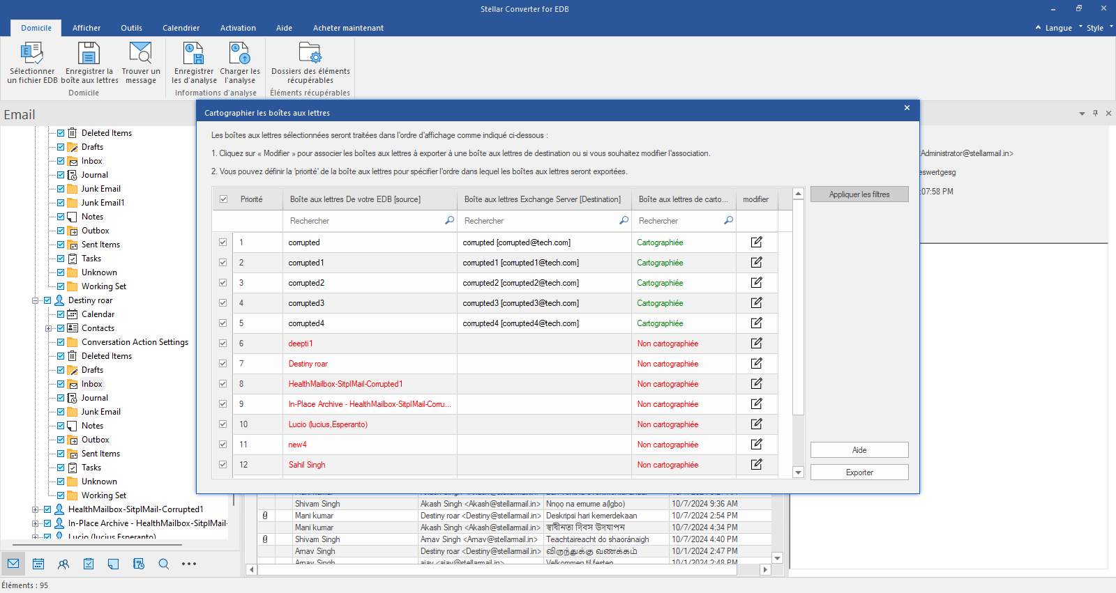Select Help ribbon tab Aide

pos(284,28)
